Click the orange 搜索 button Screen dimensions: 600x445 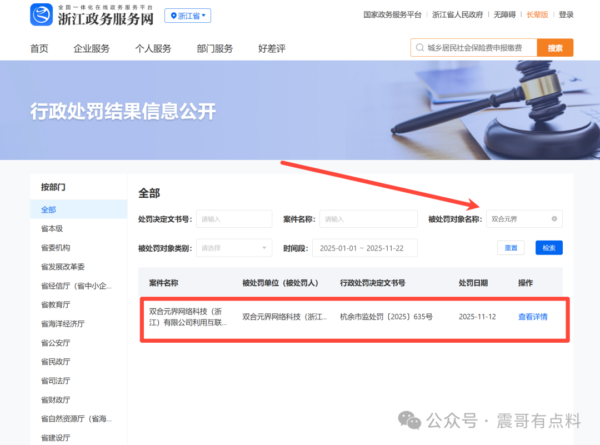[x=555, y=48]
